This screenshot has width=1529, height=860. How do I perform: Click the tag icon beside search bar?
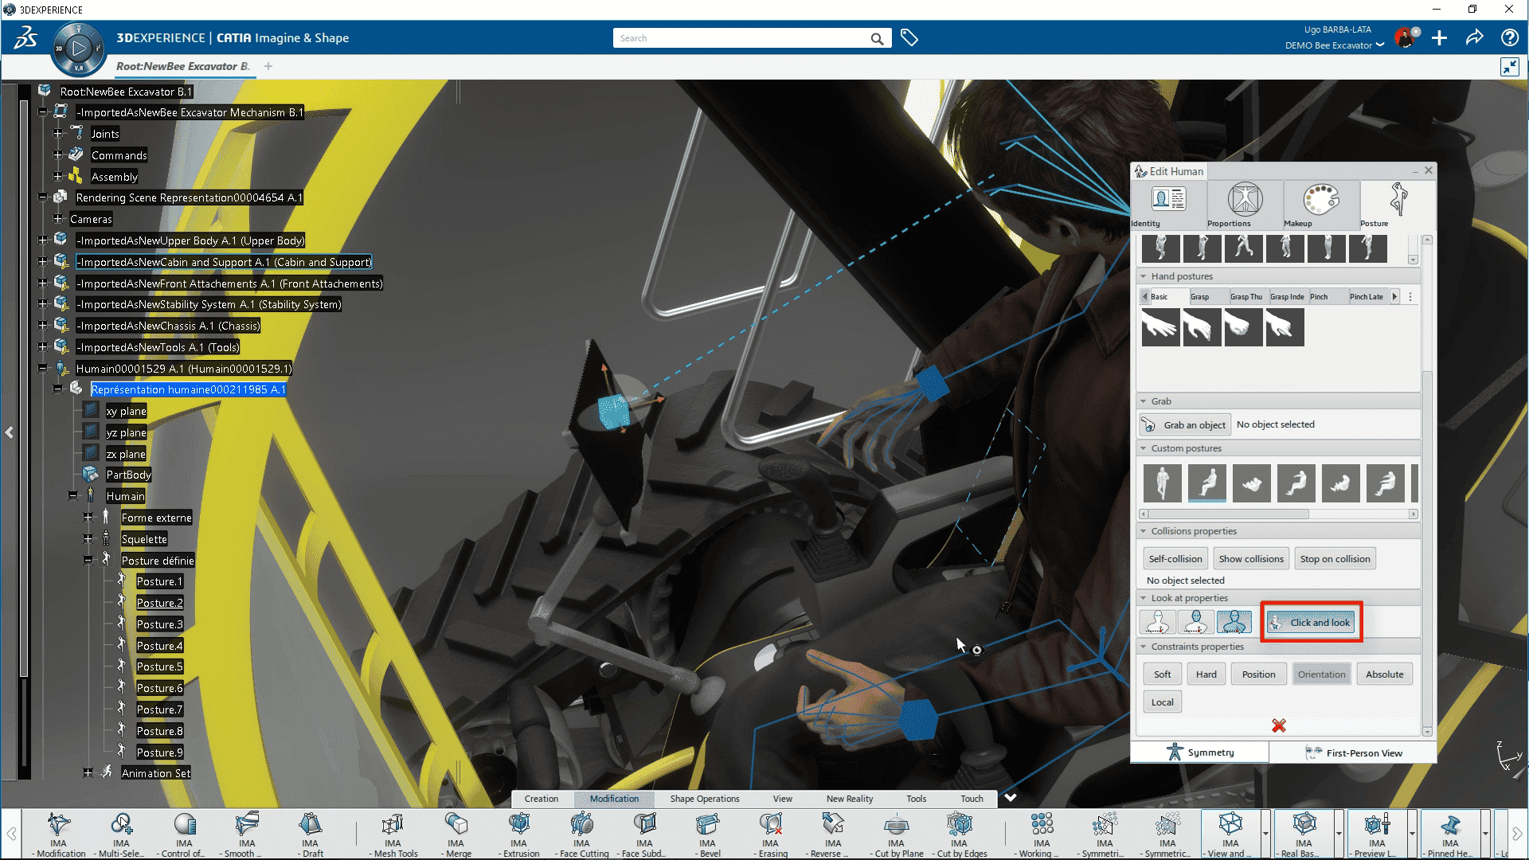[x=909, y=37]
